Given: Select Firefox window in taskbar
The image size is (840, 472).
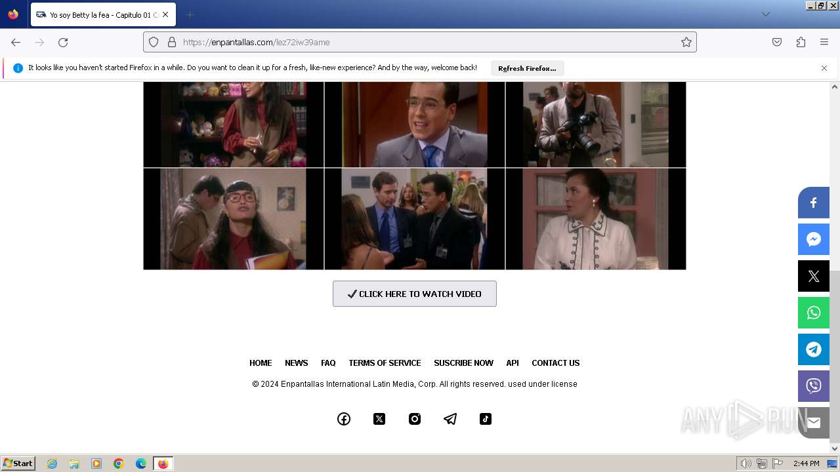Looking at the screenshot, I should (x=163, y=463).
